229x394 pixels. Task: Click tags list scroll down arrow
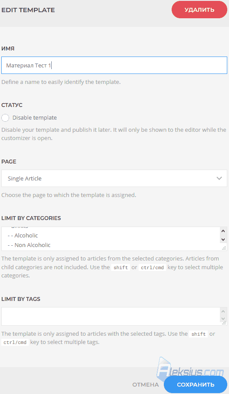223,319
